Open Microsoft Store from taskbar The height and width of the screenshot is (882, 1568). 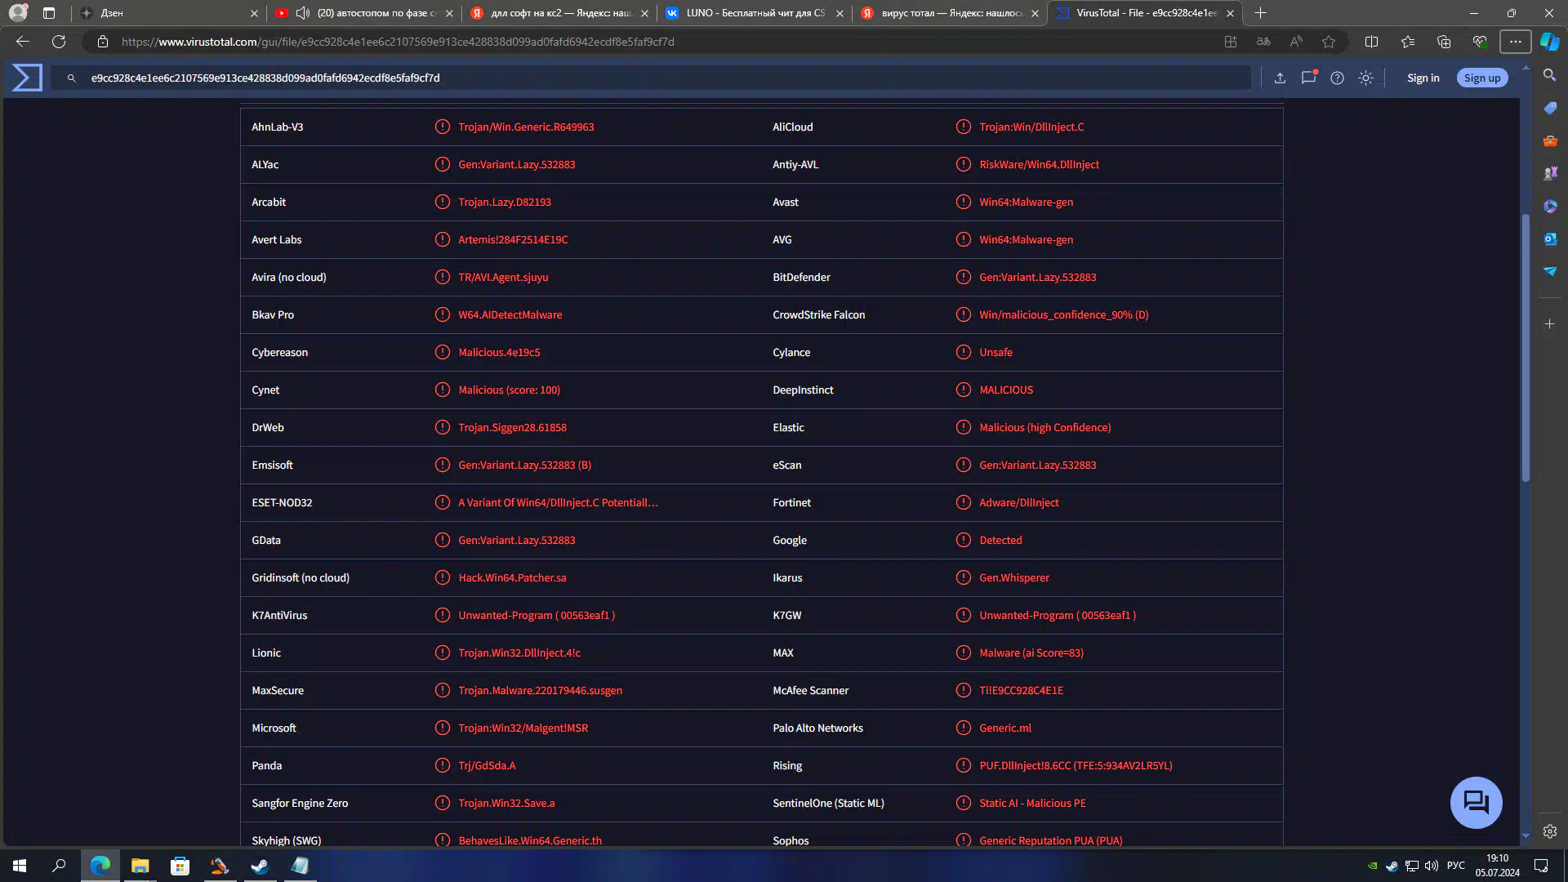(x=180, y=866)
